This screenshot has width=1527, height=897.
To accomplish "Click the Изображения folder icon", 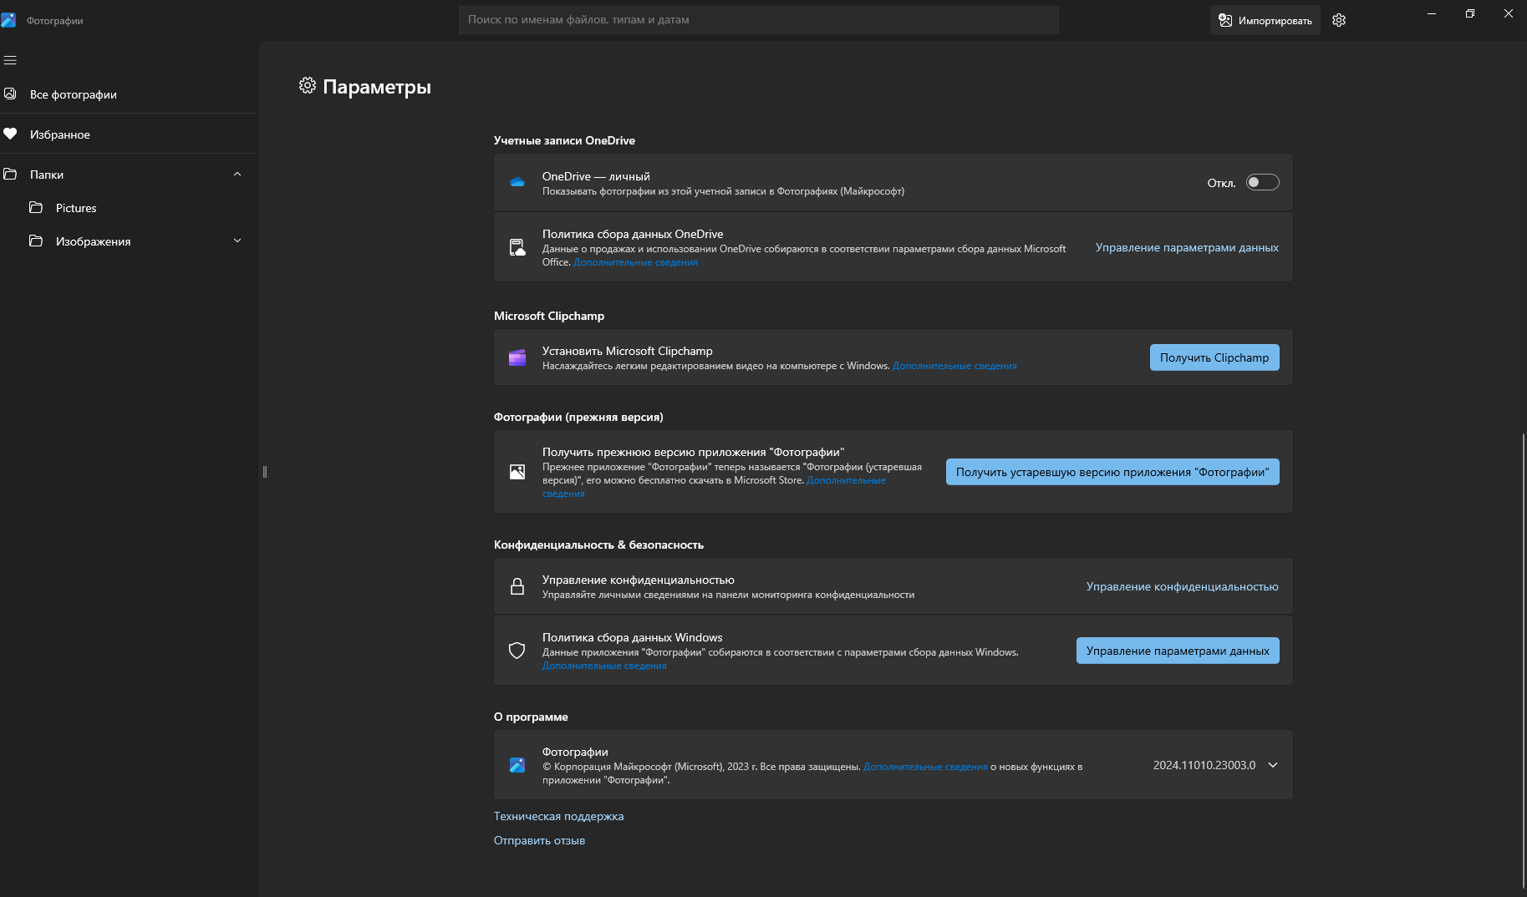I will coord(36,241).
